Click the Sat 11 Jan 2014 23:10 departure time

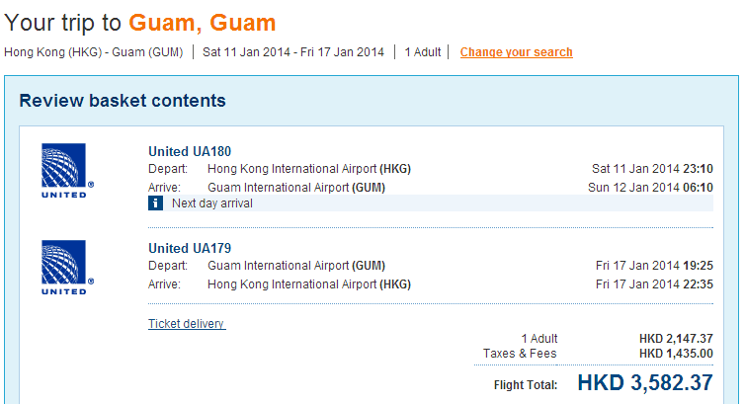point(651,169)
